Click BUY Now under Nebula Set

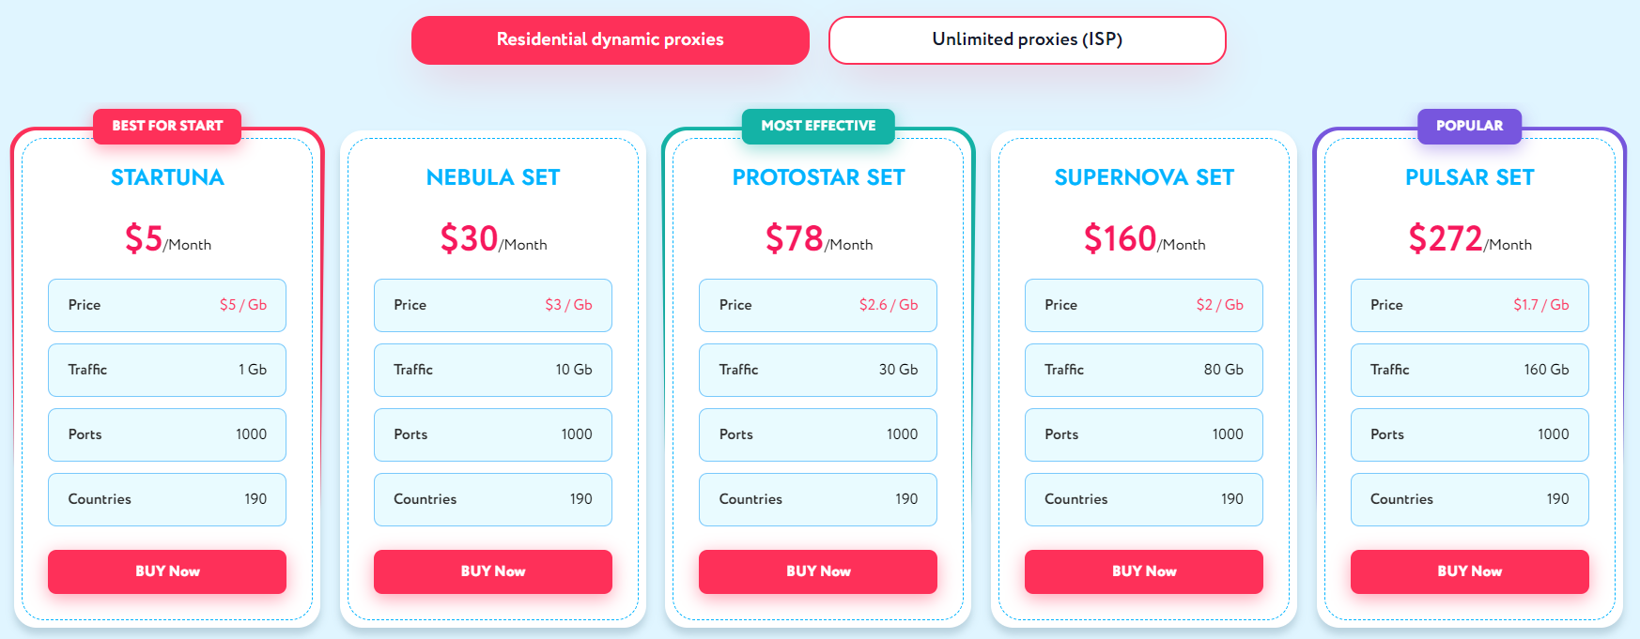[x=493, y=571]
